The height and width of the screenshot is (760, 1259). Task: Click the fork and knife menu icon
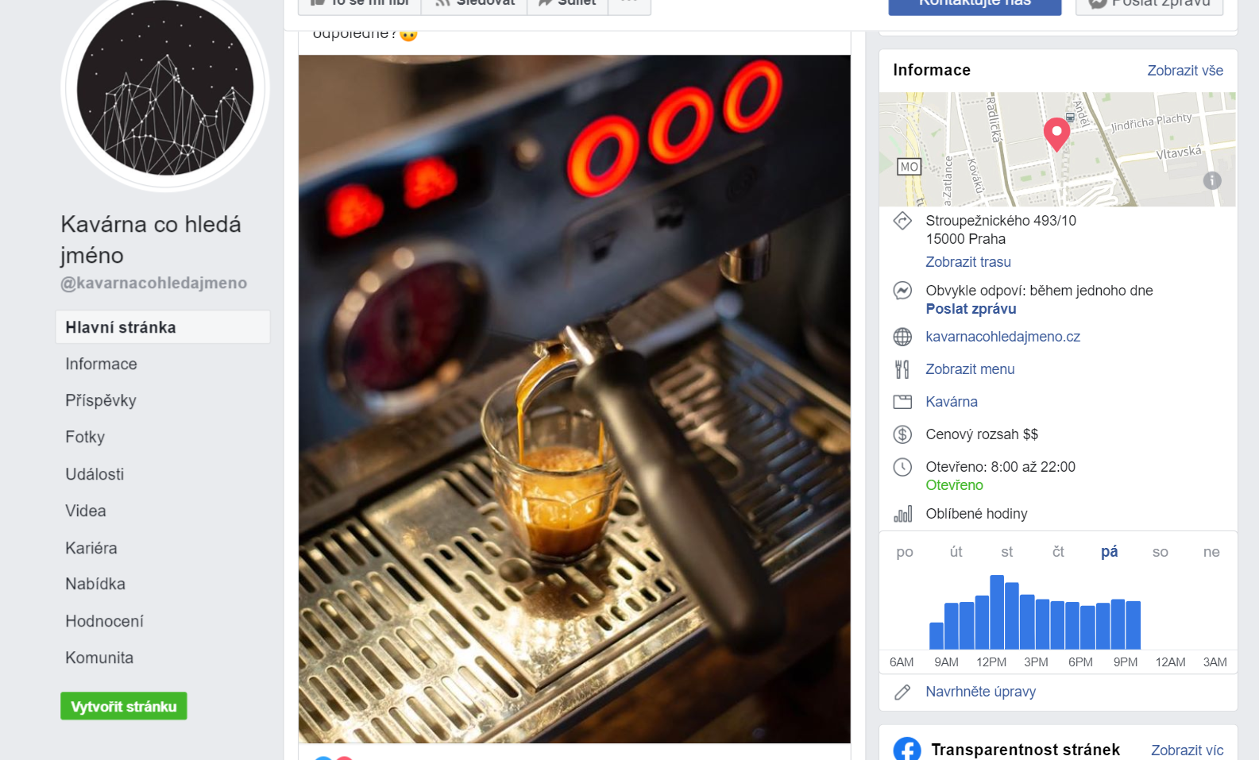click(x=902, y=369)
